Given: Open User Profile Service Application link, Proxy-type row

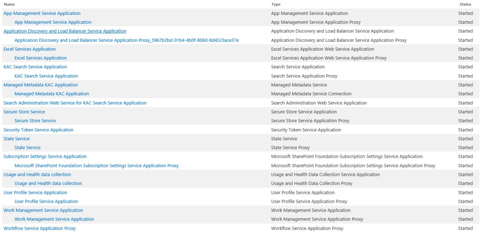Looking at the screenshot, I should click(46, 201).
